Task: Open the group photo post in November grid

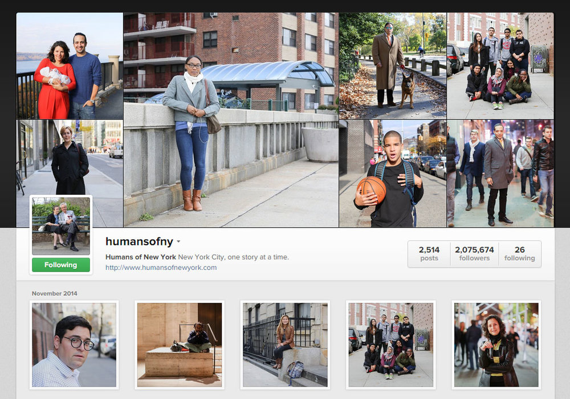Action: point(391,345)
